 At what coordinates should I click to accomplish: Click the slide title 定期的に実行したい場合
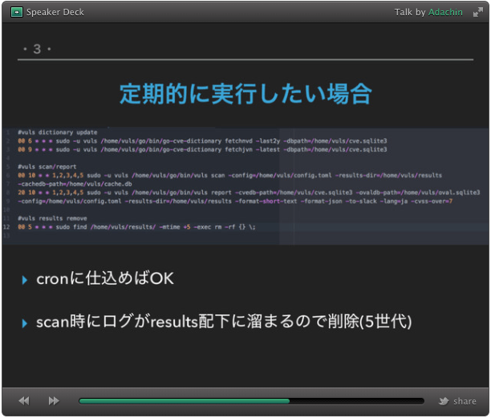tap(245, 94)
